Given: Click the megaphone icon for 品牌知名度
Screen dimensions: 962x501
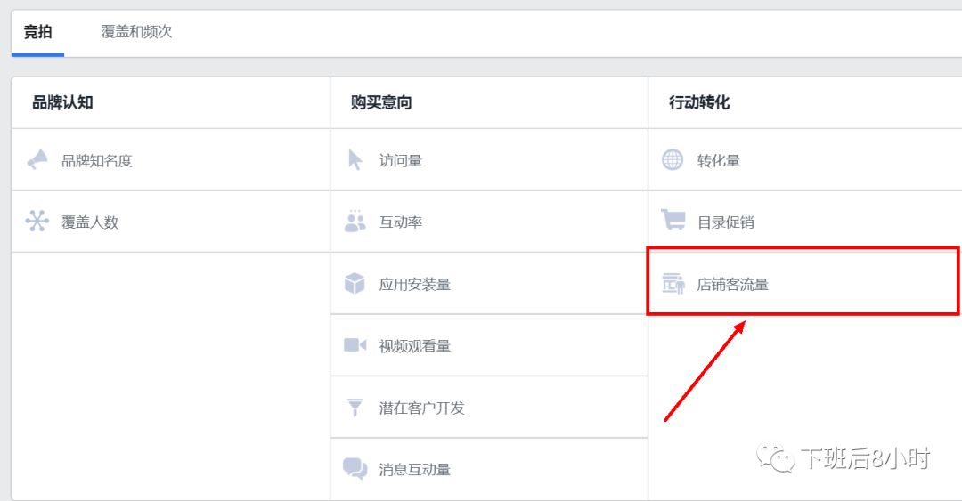Looking at the screenshot, I should 37,160.
